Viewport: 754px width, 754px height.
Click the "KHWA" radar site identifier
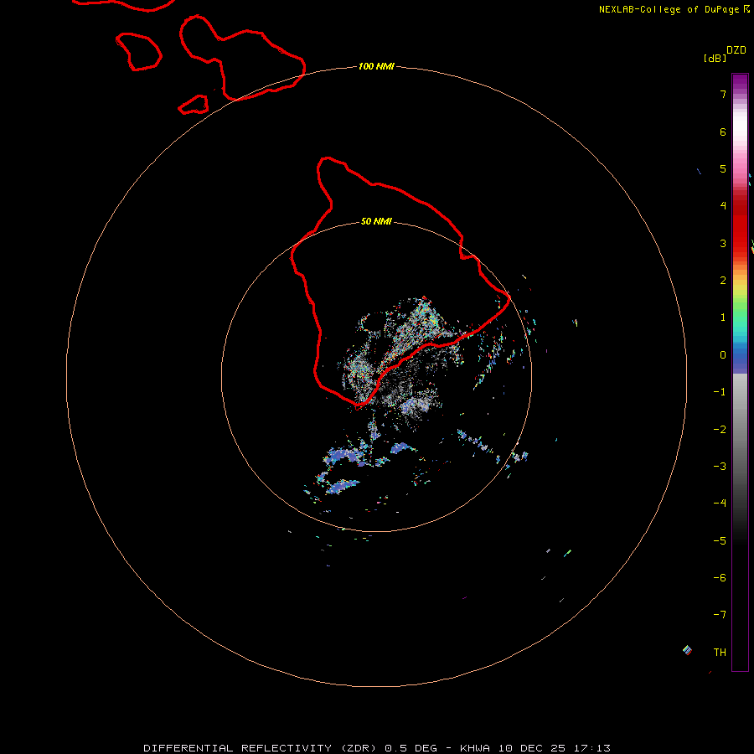475,748
